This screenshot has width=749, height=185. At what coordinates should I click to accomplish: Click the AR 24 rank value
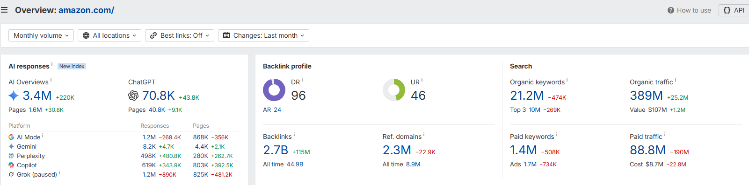tap(277, 110)
